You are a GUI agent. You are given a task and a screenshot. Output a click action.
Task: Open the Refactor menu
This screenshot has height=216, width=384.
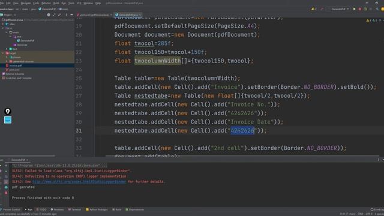(x=46, y=3)
